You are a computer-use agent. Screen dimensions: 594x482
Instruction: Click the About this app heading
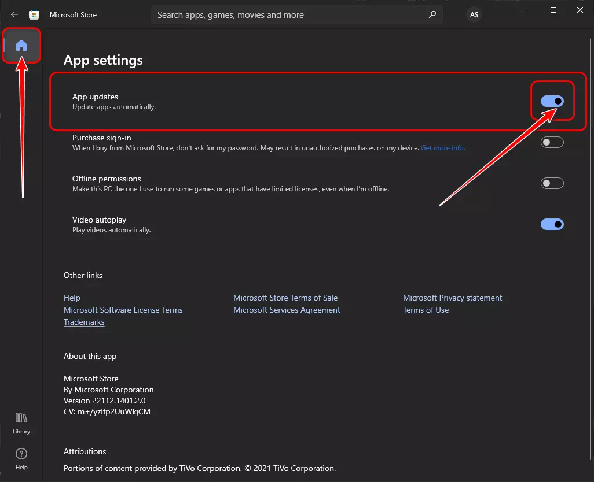pos(90,356)
